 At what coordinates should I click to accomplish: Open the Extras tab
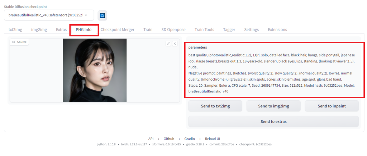pos(61,30)
